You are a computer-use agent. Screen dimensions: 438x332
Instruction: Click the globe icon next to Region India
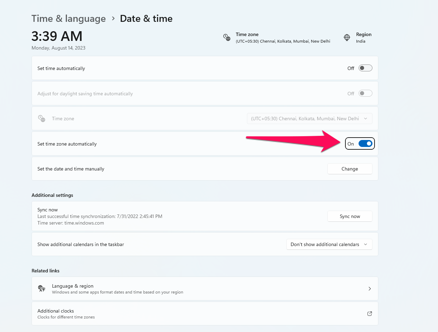click(x=347, y=37)
